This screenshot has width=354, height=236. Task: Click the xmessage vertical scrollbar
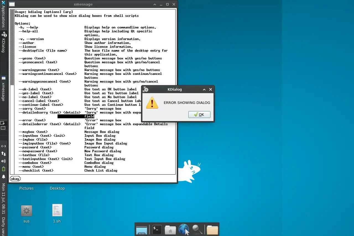pyautogui.click(x=12, y=91)
